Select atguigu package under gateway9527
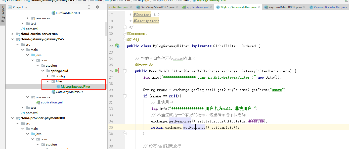The image size is (349, 149). pyautogui.click(x=51, y=66)
